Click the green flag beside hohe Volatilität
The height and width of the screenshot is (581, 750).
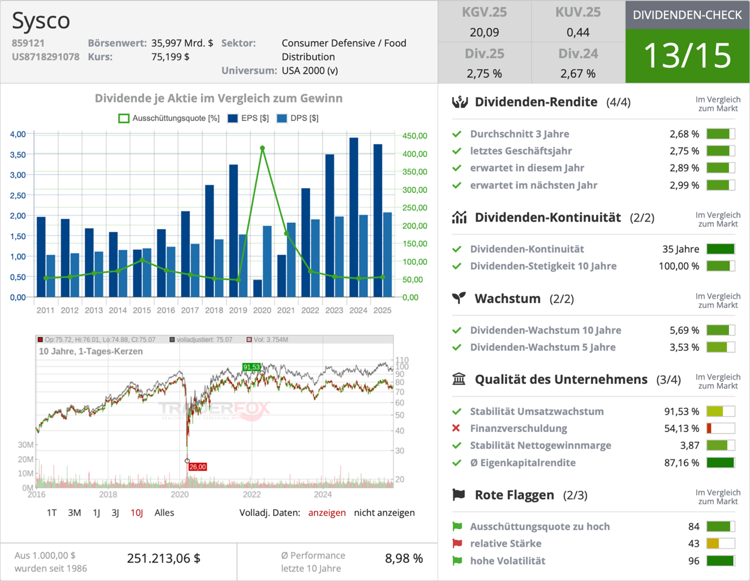tap(456, 561)
